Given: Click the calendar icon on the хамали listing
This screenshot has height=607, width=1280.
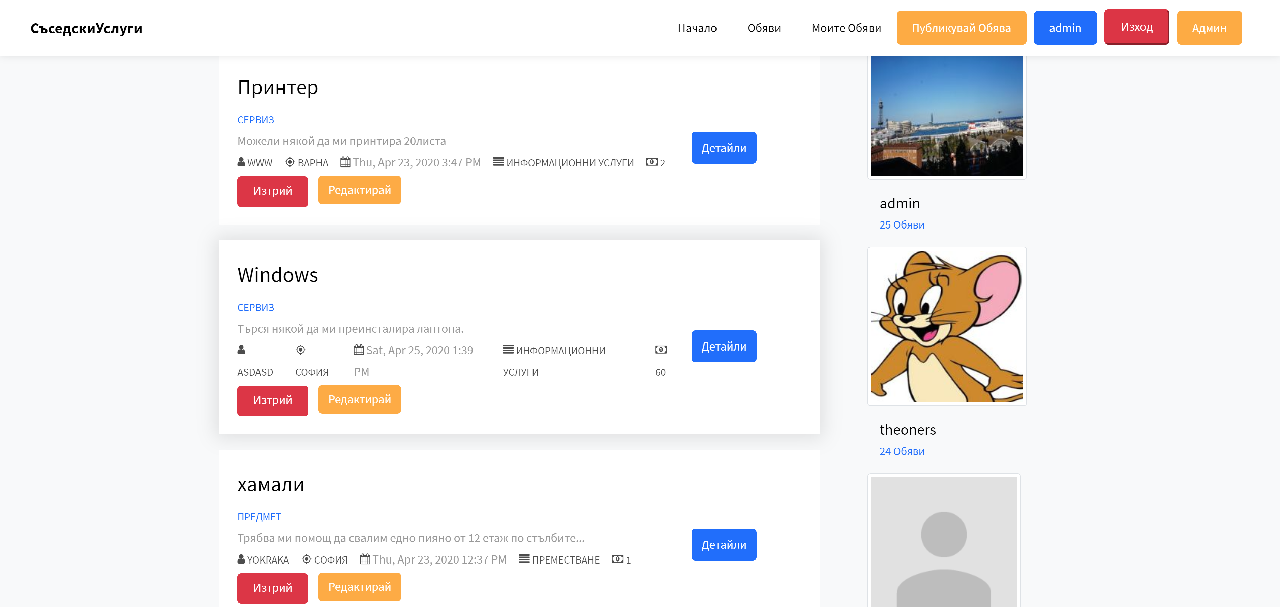Looking at the screenshot, I should [x=365, y=559].
